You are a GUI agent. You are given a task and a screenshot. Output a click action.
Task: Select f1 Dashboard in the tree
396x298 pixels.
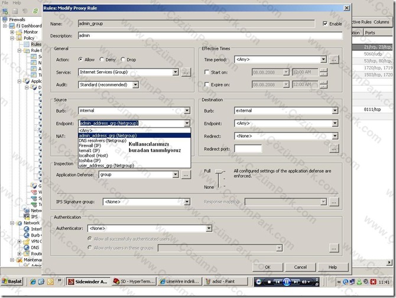pyautogui.click(x=29, y=26)
